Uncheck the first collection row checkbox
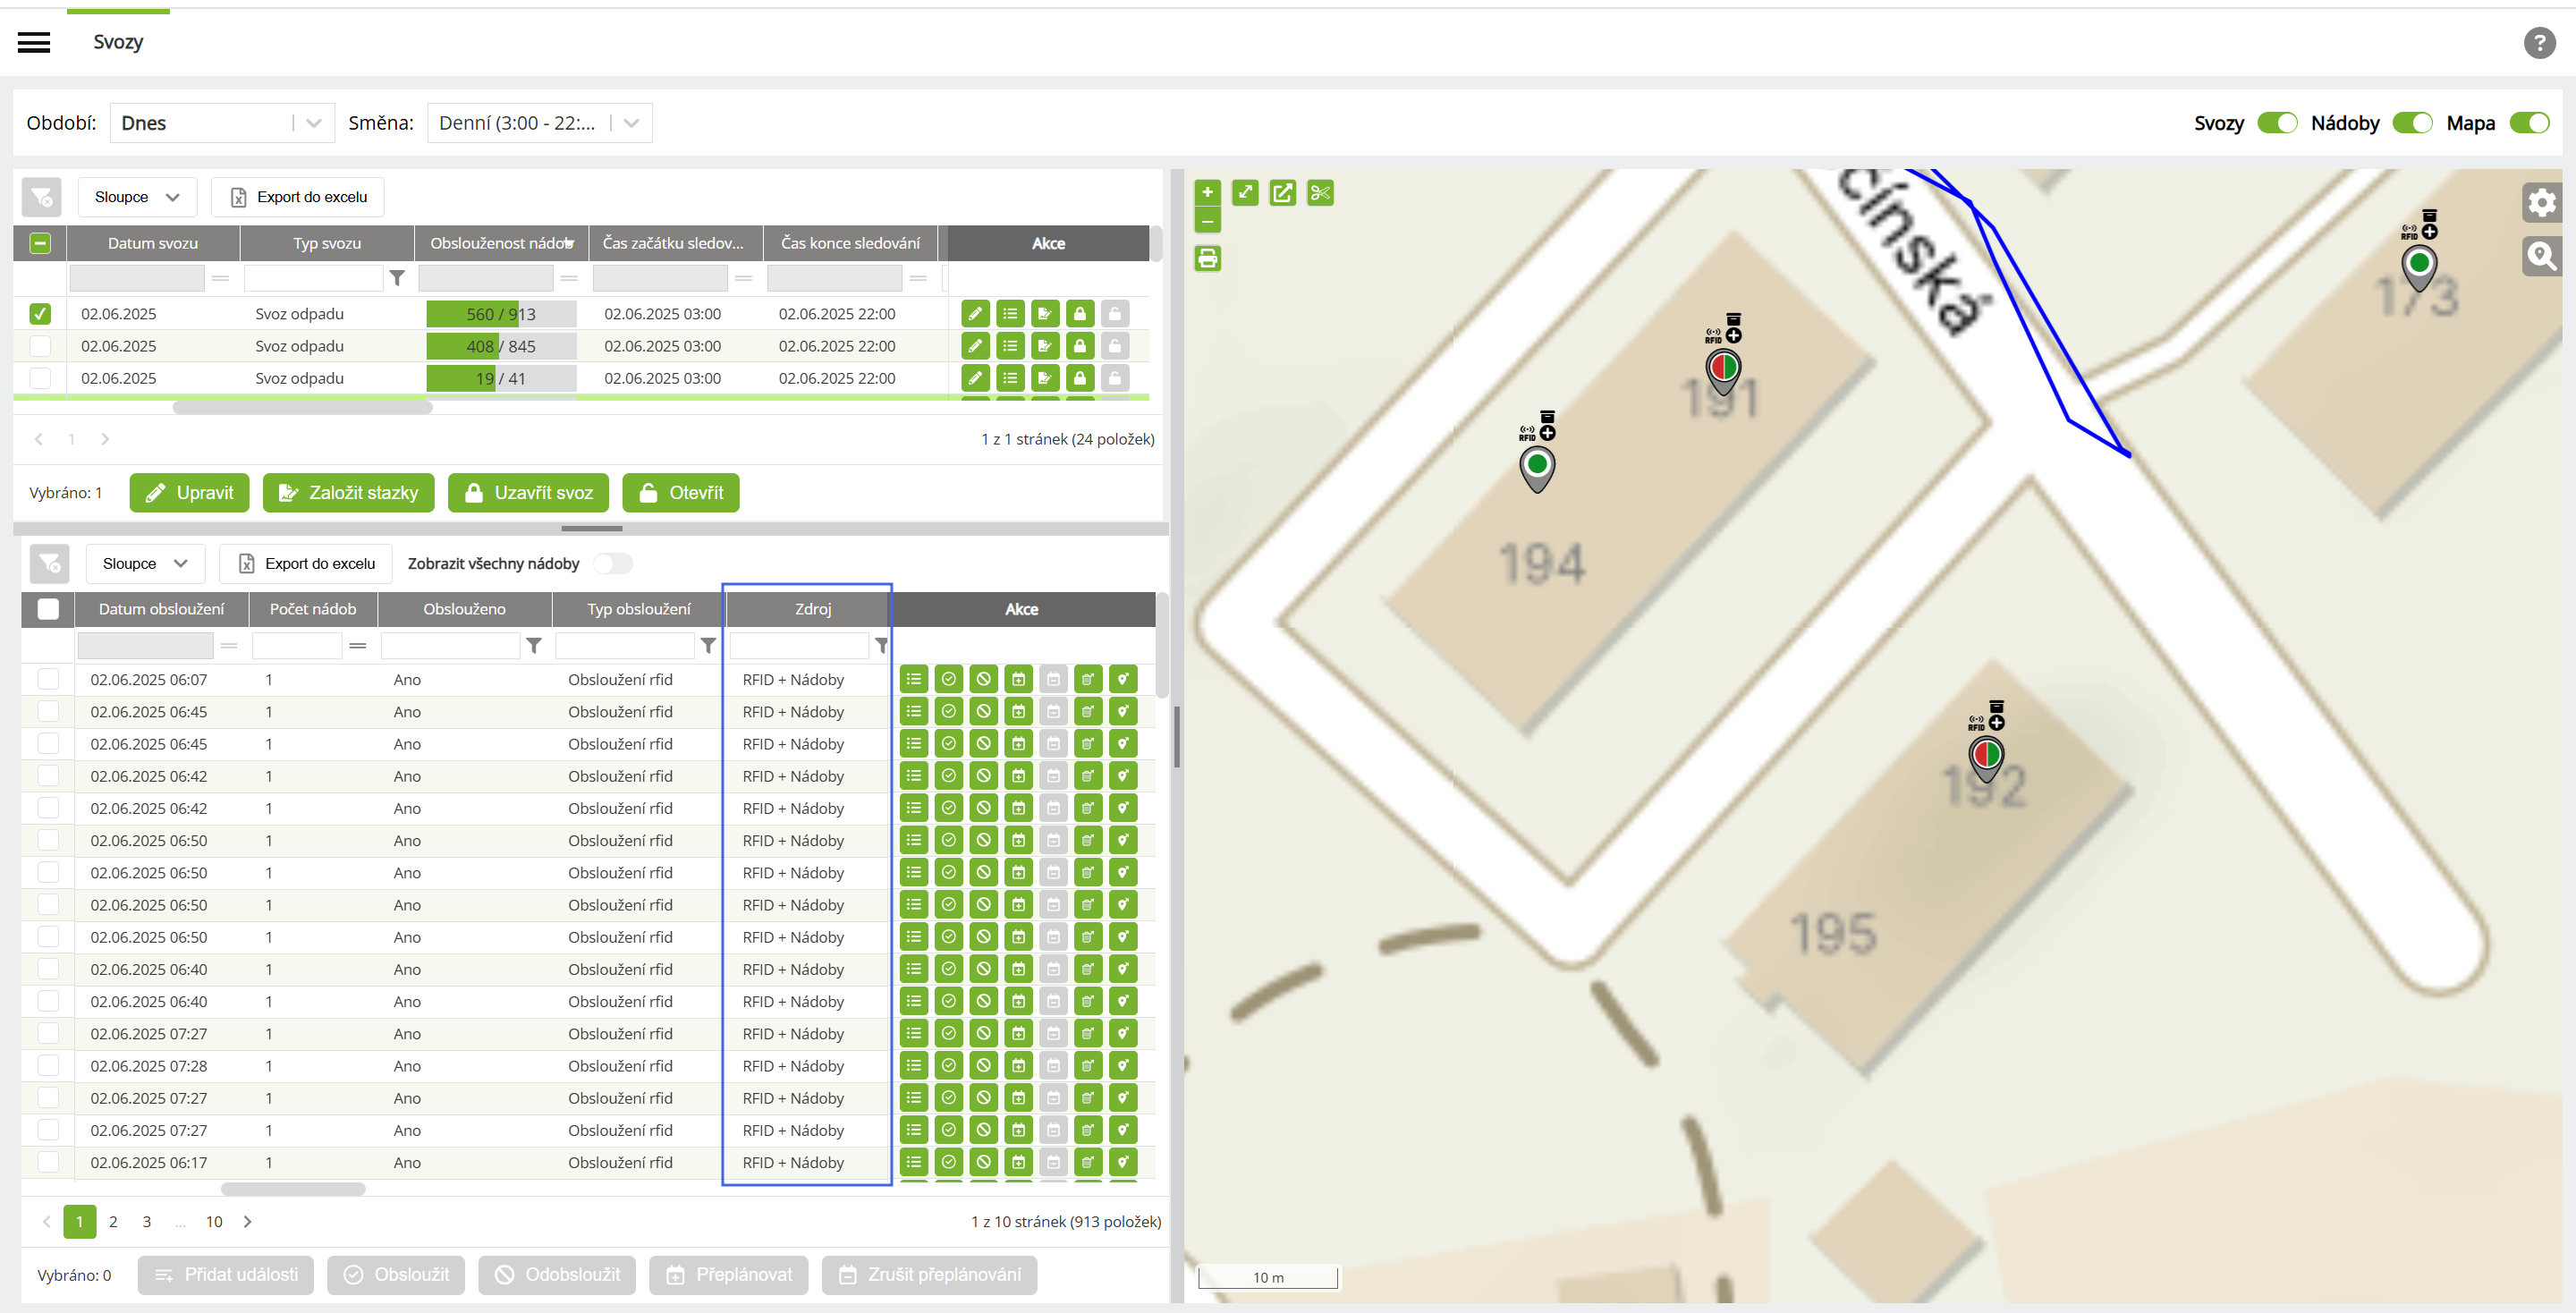2576x1313 pixels. [x=40, y=314]
